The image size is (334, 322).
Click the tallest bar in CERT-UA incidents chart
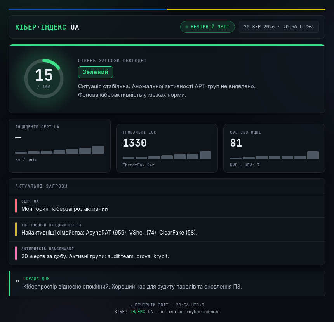point(98,150)
